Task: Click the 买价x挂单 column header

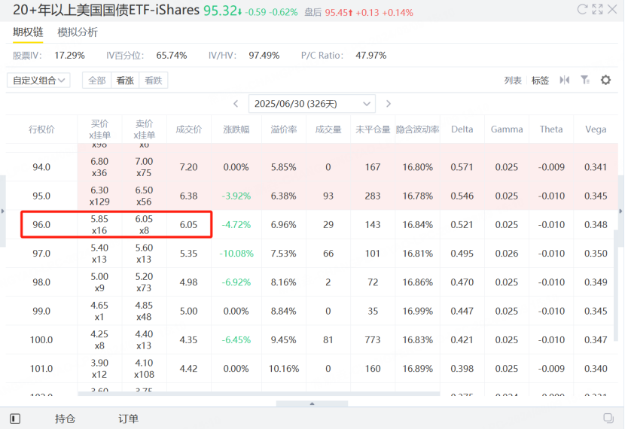Action: point(99,129)
